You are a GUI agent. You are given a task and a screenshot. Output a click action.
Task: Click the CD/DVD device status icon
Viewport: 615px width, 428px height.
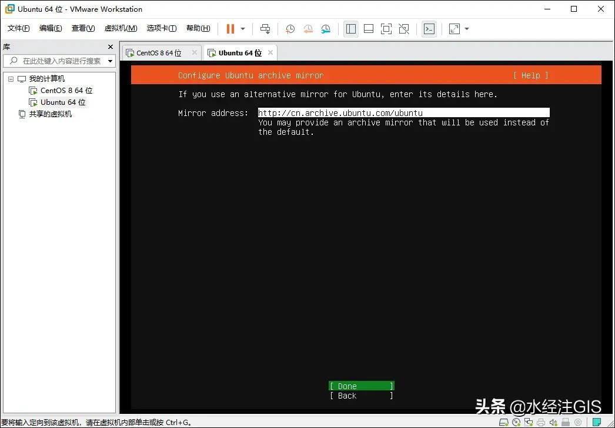pyautogui.click(x=516, y=422)
